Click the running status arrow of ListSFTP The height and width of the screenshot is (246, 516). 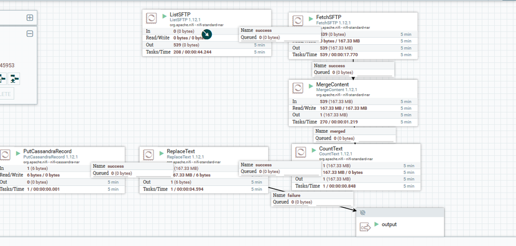click(x=165, y=16)
